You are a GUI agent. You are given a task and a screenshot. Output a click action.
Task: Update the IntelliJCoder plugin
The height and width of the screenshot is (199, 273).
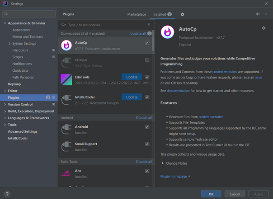click(132, 97)
